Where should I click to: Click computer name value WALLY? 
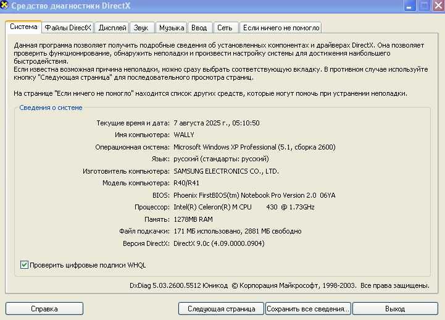(x=184, y=135)
